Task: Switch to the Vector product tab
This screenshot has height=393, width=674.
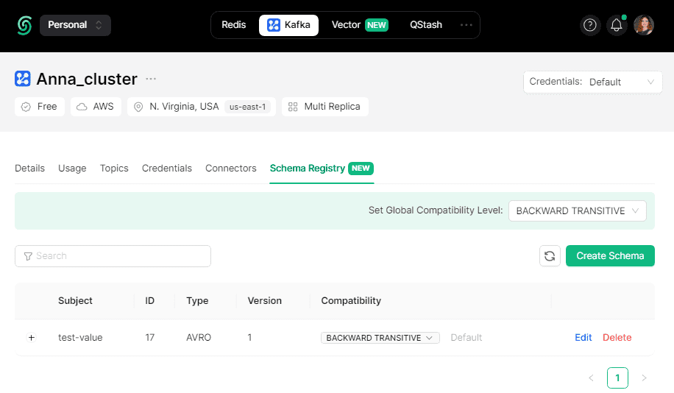Action: 360,25
